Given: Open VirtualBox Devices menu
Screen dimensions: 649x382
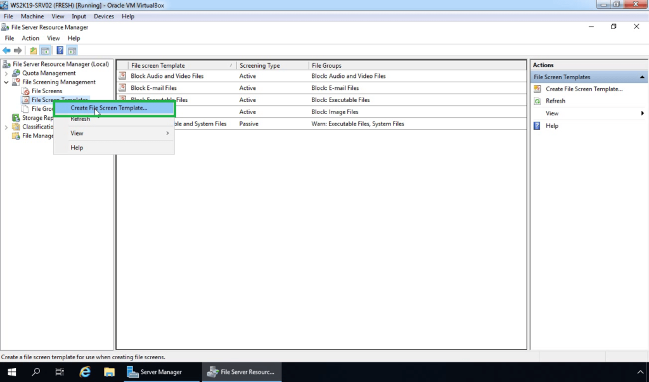Looking at the screenshot, I should [x=103, y=16].
